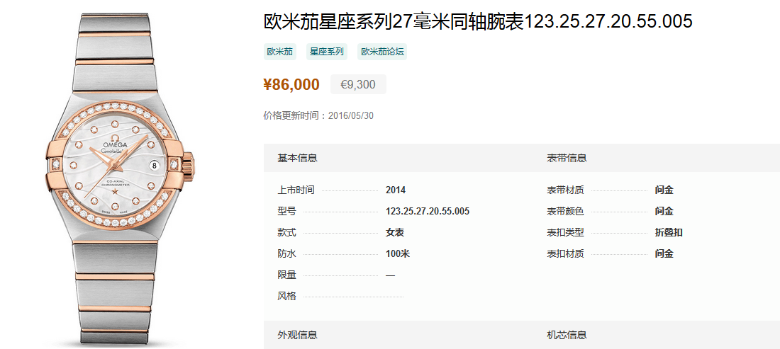Select the 基本信息 section header

298,159
